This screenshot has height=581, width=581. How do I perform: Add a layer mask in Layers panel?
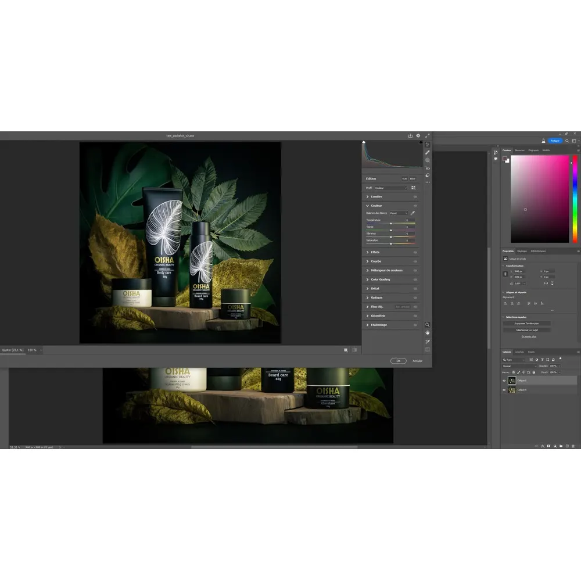click(549, 446)
